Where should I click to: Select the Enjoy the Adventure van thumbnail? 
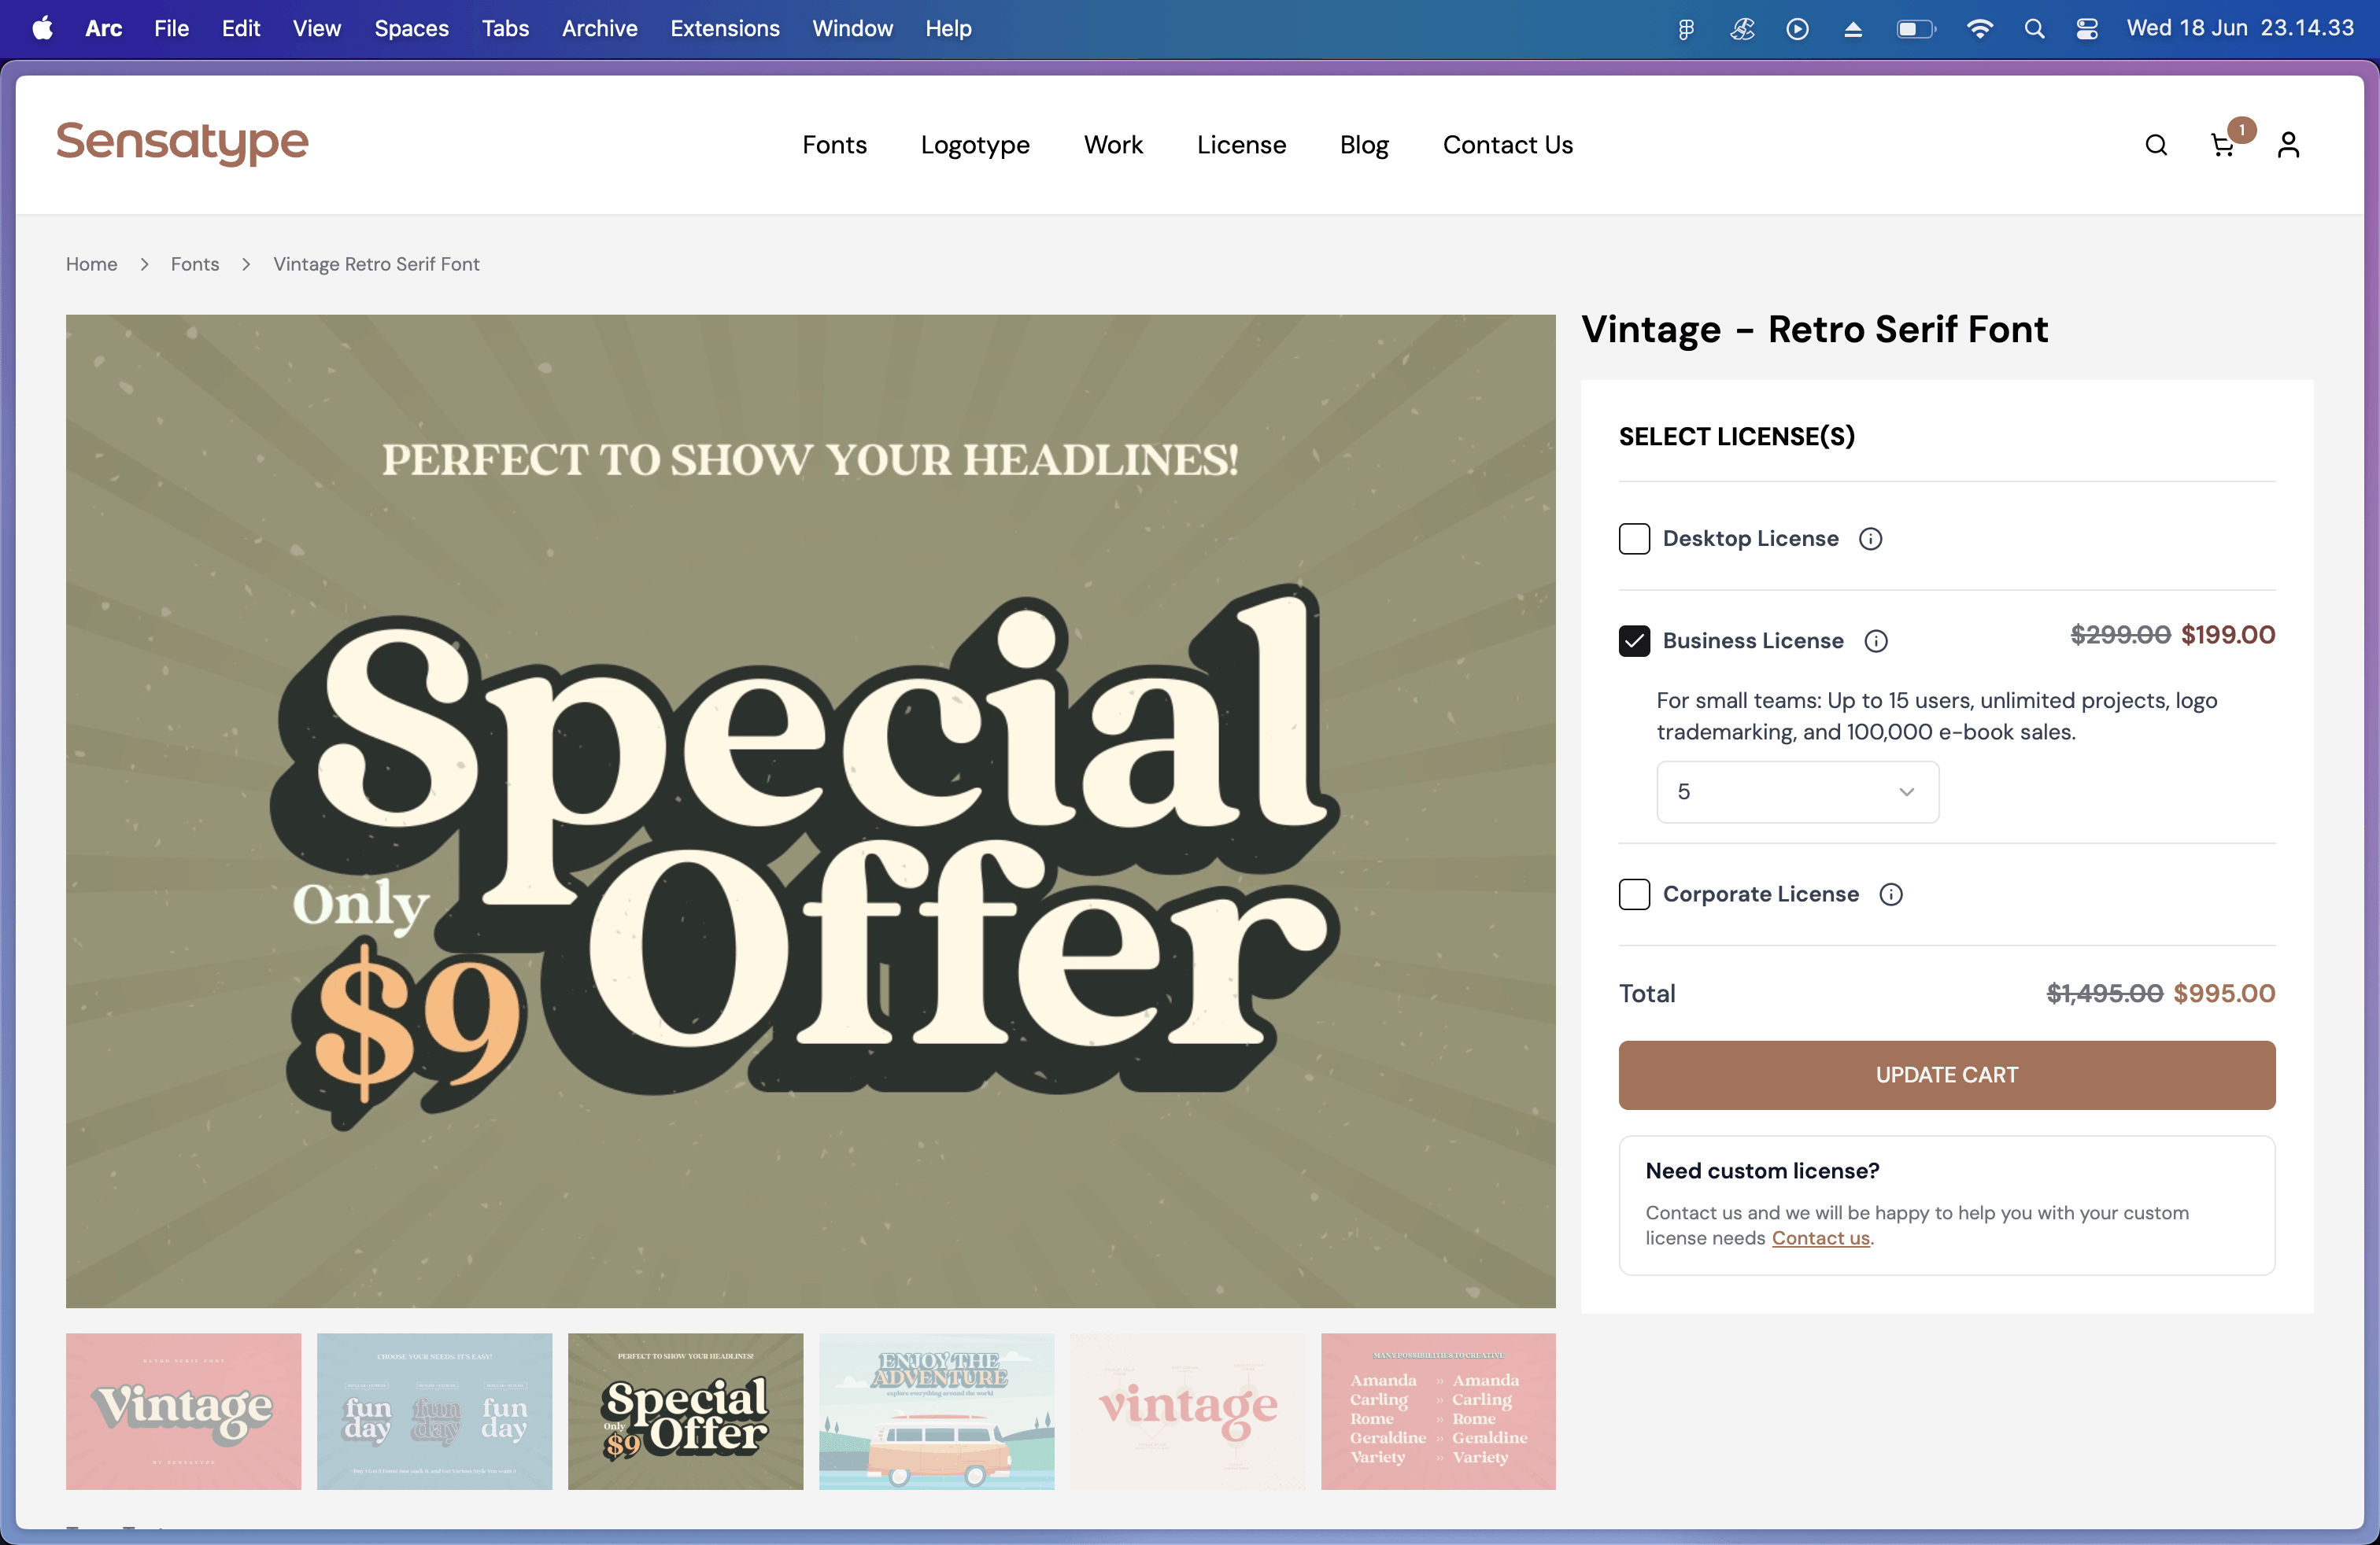click(936, 1411)
